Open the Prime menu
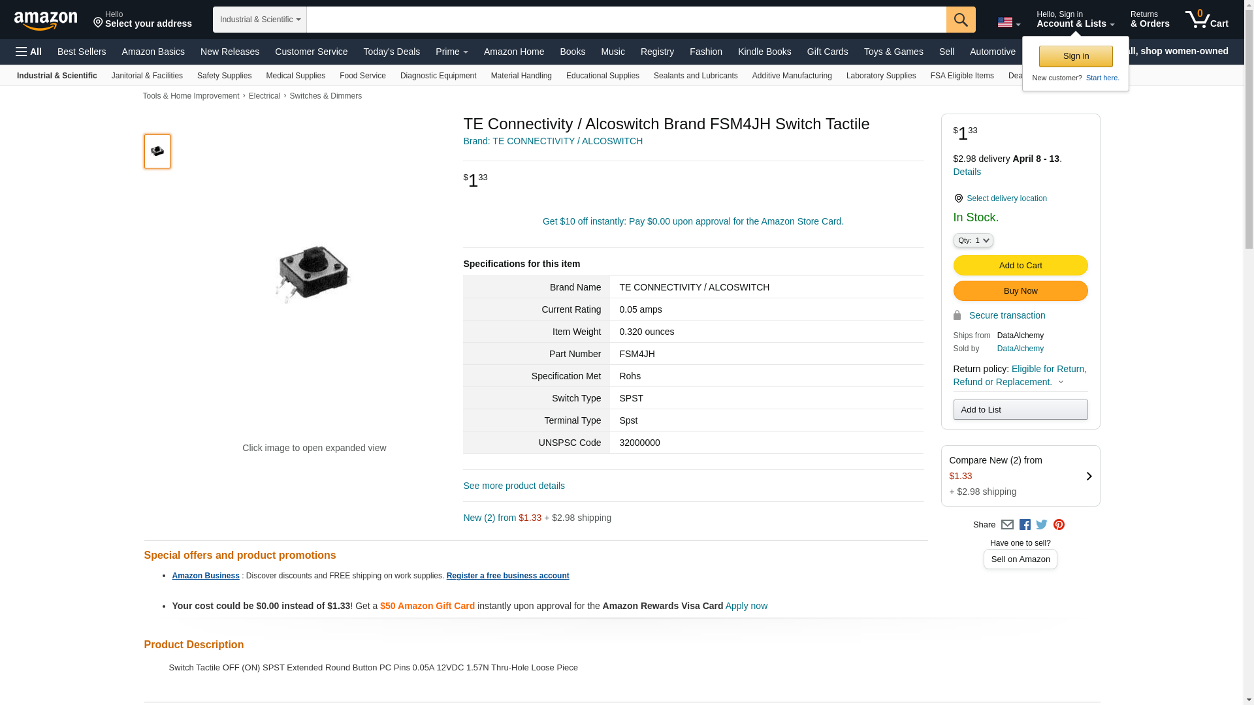The height and width of the screenshot is (705, 1254). click(x=451, y=52)
